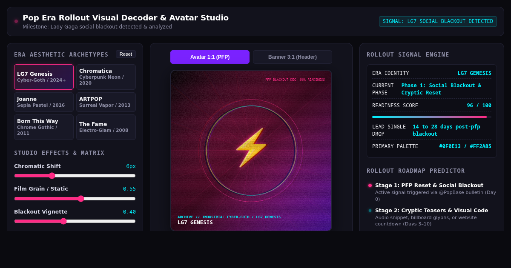
Task: Click the Era Identity value 'LG7 GENESIS'
Action: pyautogui.click(x=474, y=73)
